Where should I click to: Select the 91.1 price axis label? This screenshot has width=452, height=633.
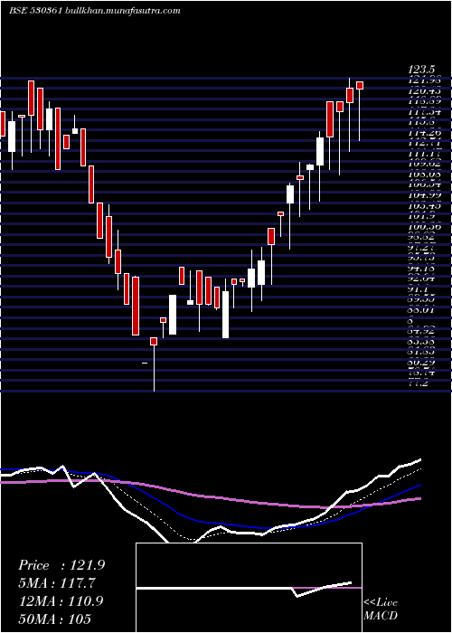[x=419, y=289]
